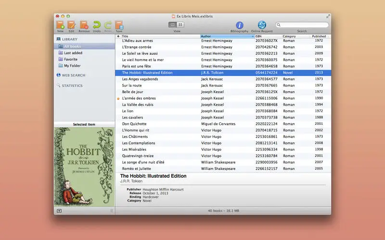Click the New book toolbar icon

coord(60,25)
